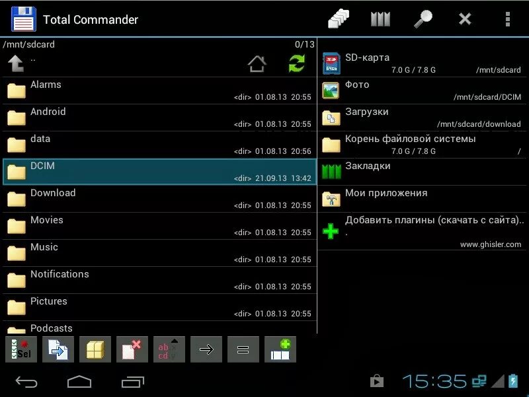Open the Закладки bookmarks entry
529x397 pixels.
point(422,172)
